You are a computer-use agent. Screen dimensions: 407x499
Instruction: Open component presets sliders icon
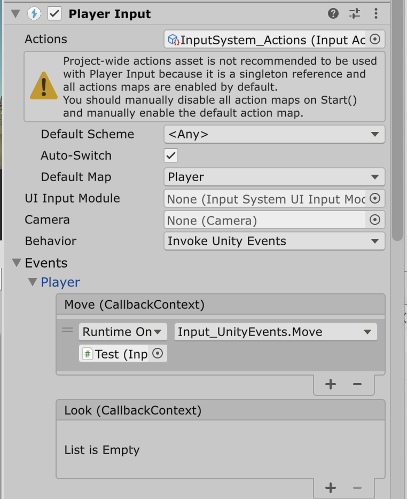[355, 14]
